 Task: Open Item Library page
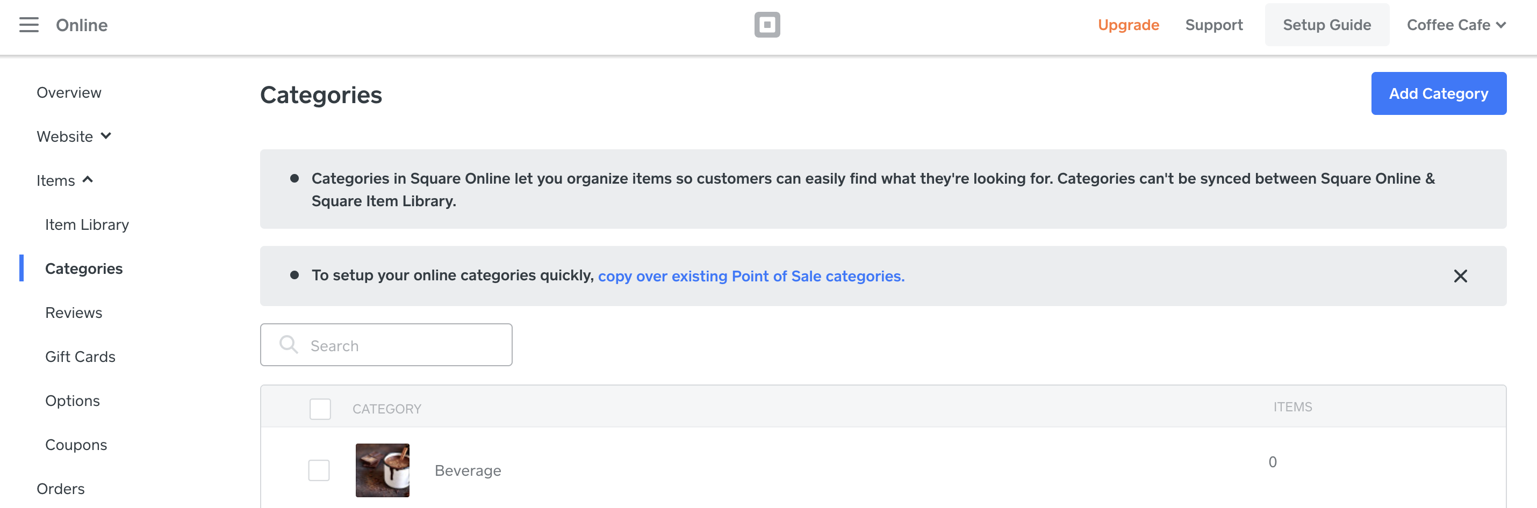tap(87, 225)
